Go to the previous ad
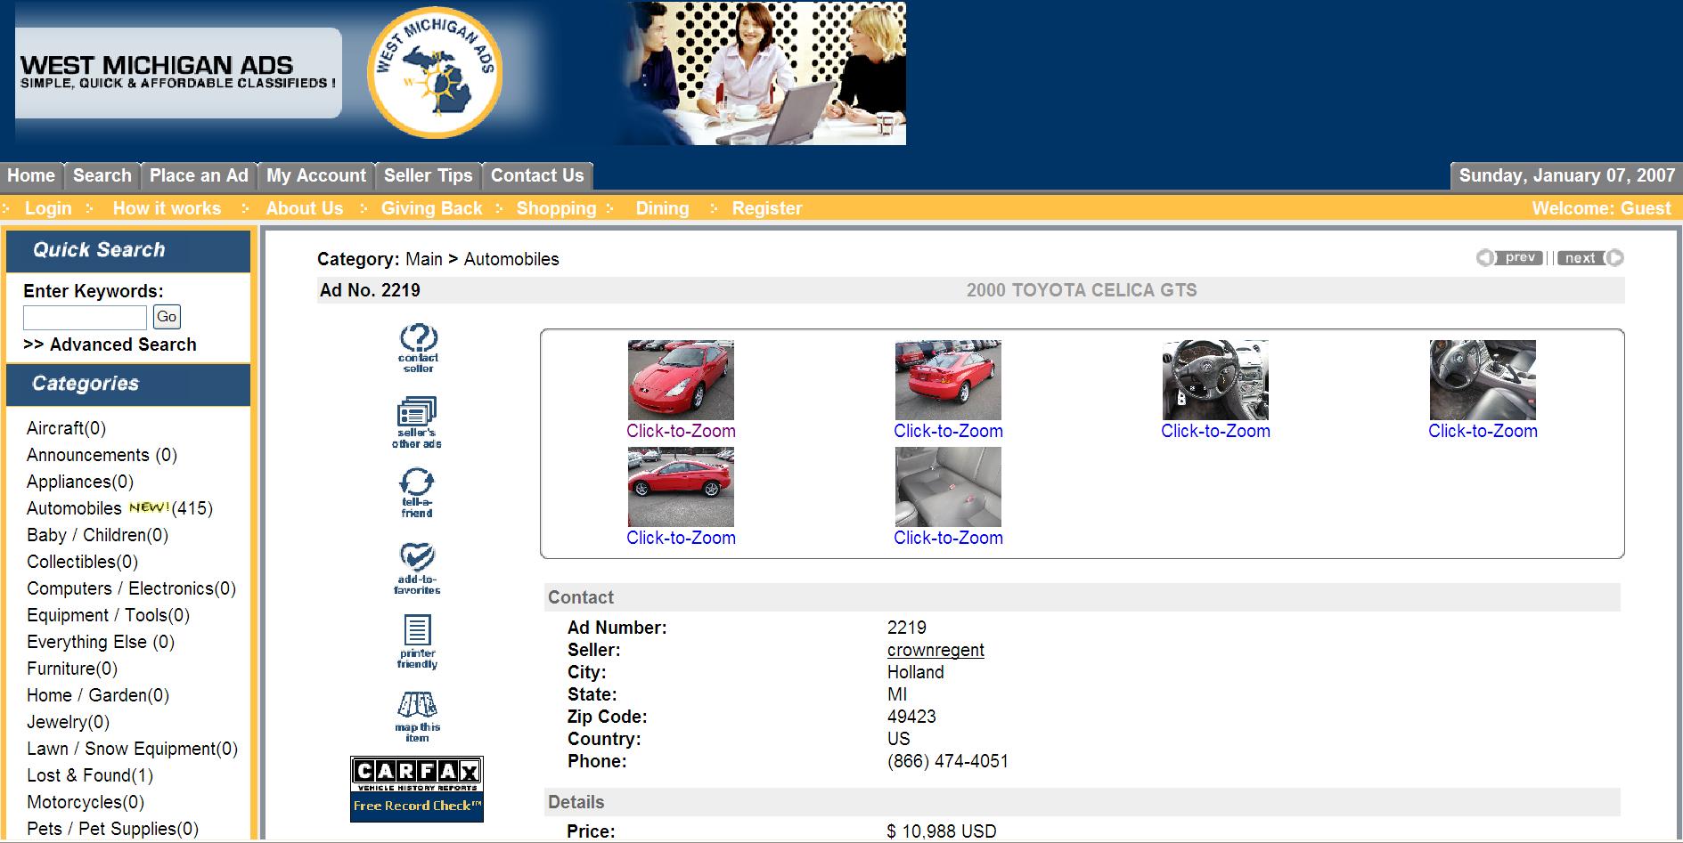Image resolution: width=1683 pixels, height=843 pixels. 1510,258
